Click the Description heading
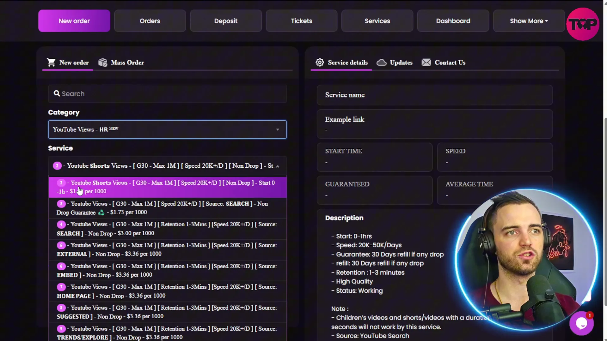Viewport: 607px width, 341px height. pos(344,218)
